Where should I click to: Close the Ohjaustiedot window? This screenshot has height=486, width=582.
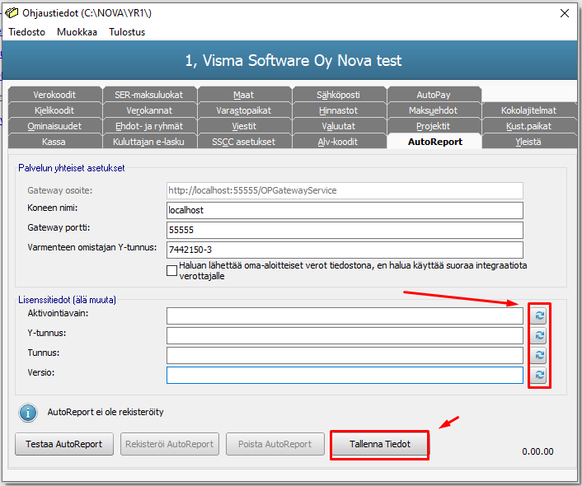pyautogui.click(x=565, y=13)
